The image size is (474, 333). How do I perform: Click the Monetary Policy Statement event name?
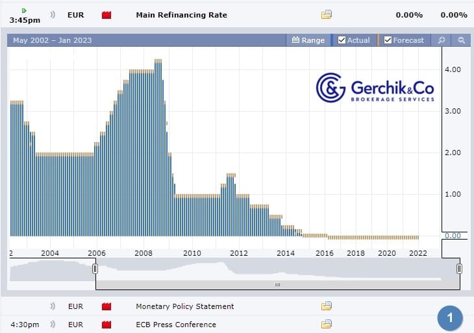click(x=184, y=306)
